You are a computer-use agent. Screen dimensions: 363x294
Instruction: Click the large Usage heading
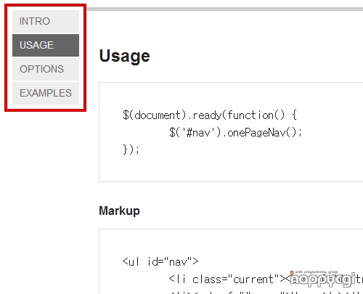(x=125, y=56)
